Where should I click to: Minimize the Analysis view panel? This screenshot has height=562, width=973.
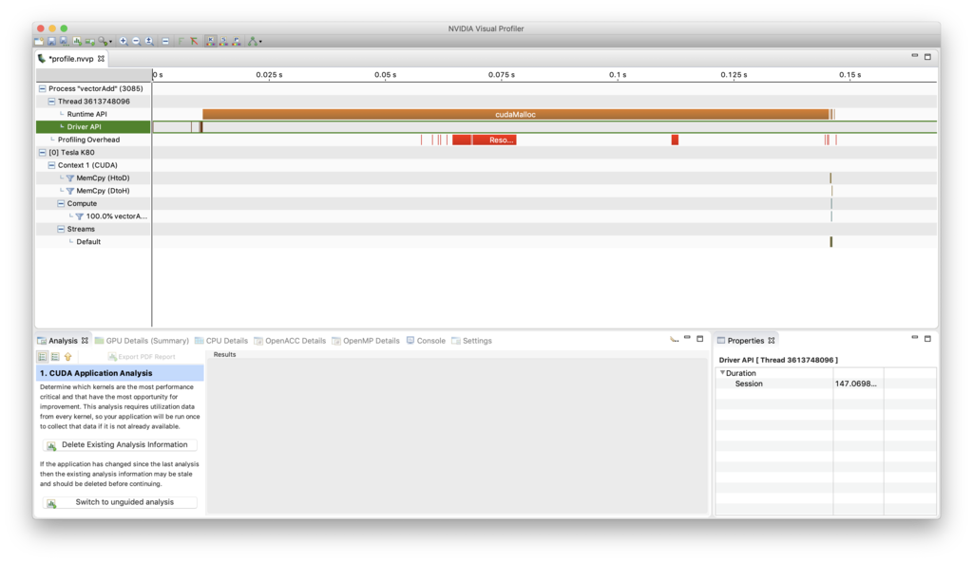[687, 337]
